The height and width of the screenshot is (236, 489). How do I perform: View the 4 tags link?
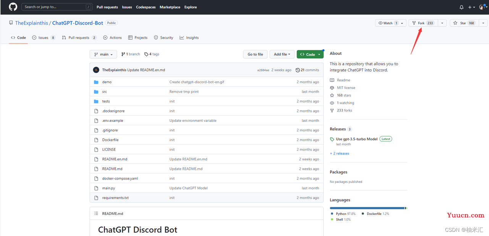[152, 54]
